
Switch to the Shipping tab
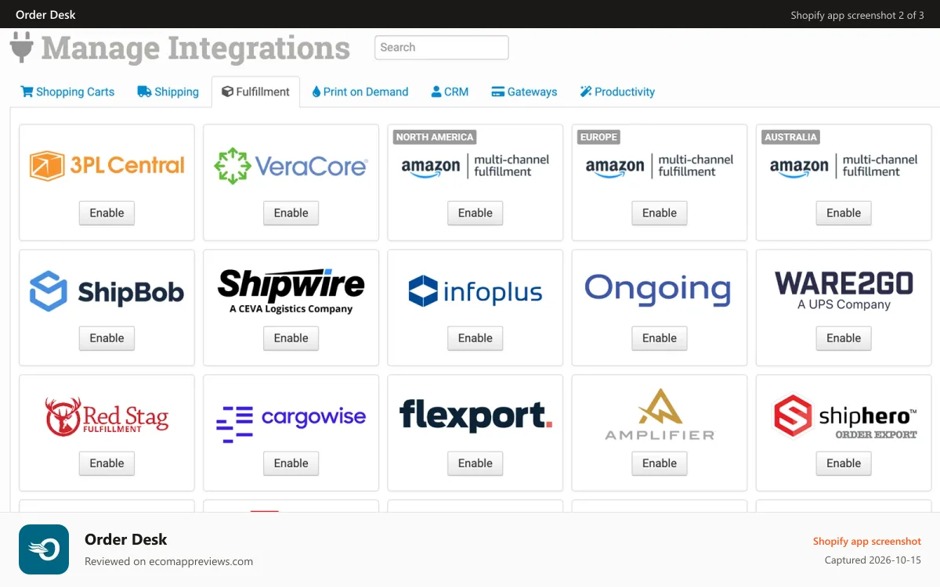pos(168,92)
